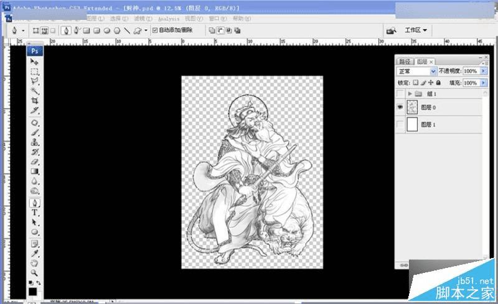Choose the Line shape in options bar
Viewport: 498px width, 304px height.
point(127,30)
